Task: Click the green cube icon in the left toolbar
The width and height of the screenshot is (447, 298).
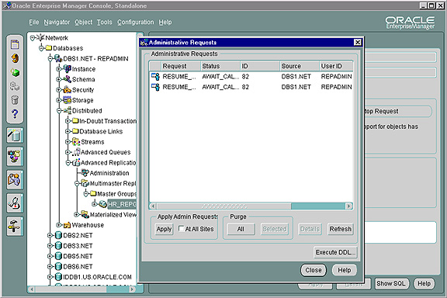Action: 15,72
